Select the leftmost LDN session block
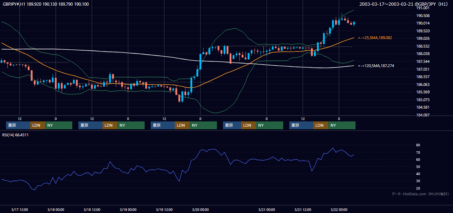This screenshot has width=453, height=213. coord(38,125)
